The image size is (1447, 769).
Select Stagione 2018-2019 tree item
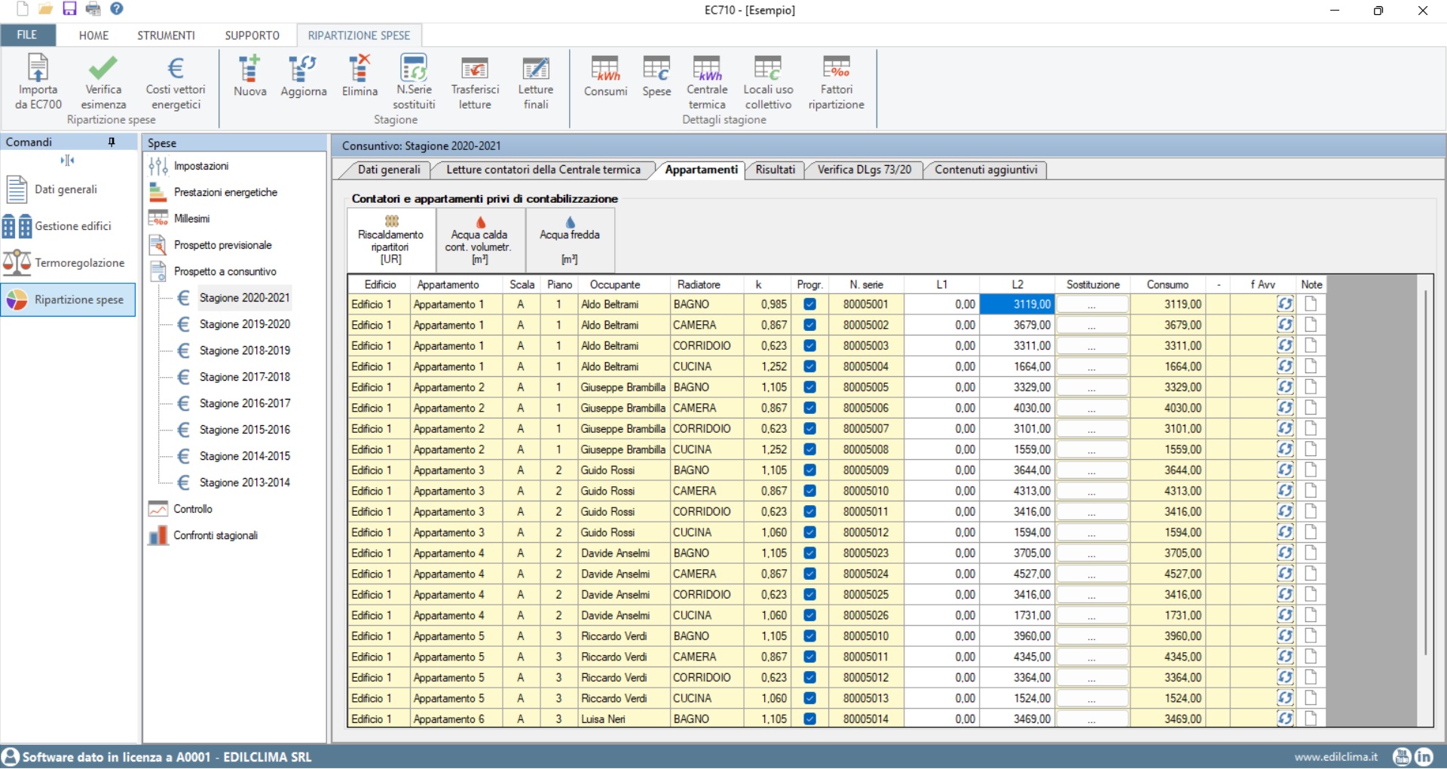click(x=244, y=351)
